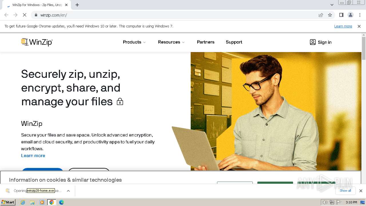The image size is (366, 206).
Task: Expand the Resources menu
Action: pos(171,42)
